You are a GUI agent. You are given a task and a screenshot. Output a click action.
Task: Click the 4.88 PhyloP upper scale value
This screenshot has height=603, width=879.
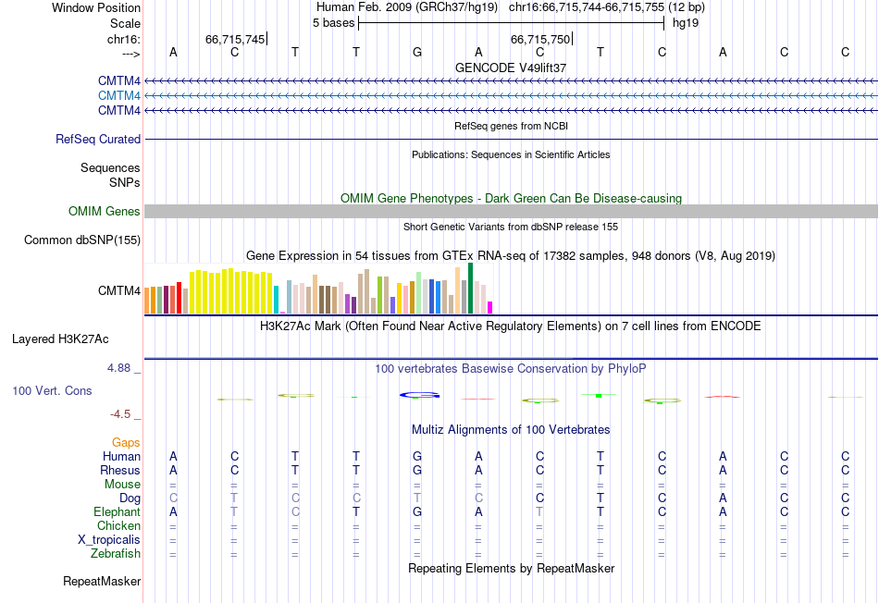click(x=118, y=368)
